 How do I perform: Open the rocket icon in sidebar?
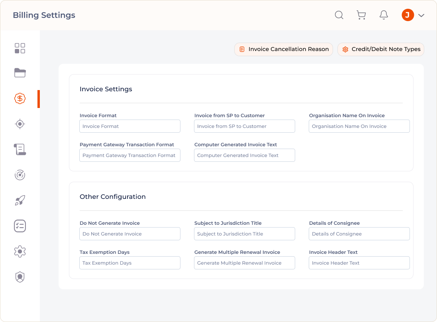20,200
